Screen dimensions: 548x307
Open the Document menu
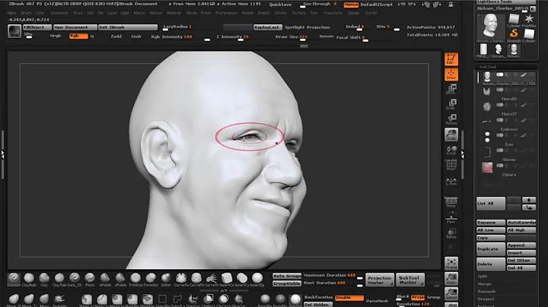(59, 13)
